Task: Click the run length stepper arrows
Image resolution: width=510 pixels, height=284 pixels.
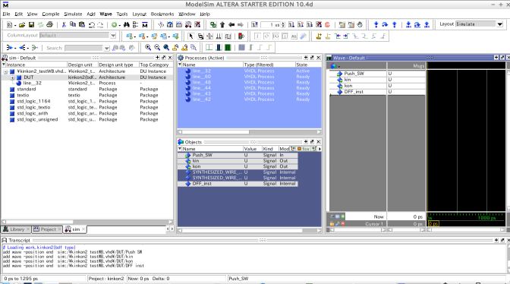Action: point(283,25)
